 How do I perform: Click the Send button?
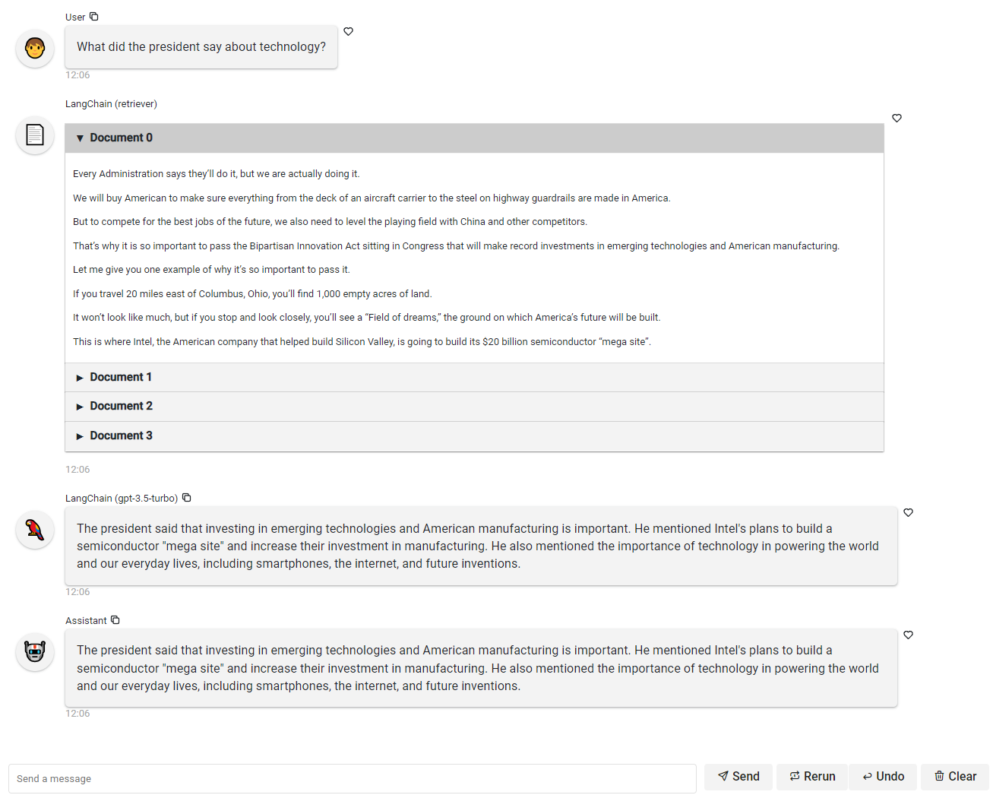738,777
